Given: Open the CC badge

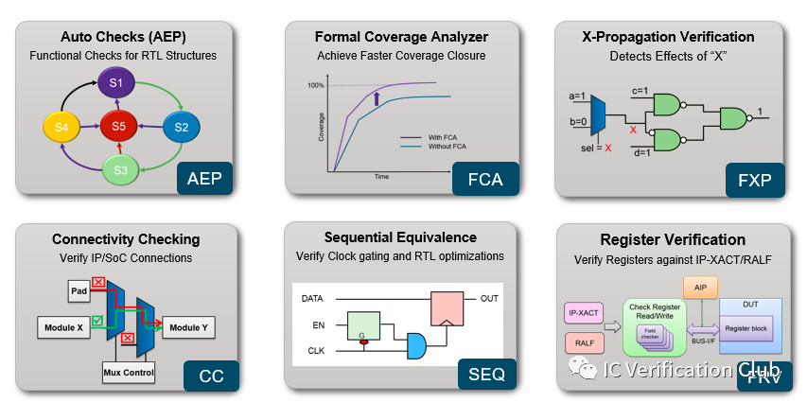Looking at the screenshot, I should (212, 376).
